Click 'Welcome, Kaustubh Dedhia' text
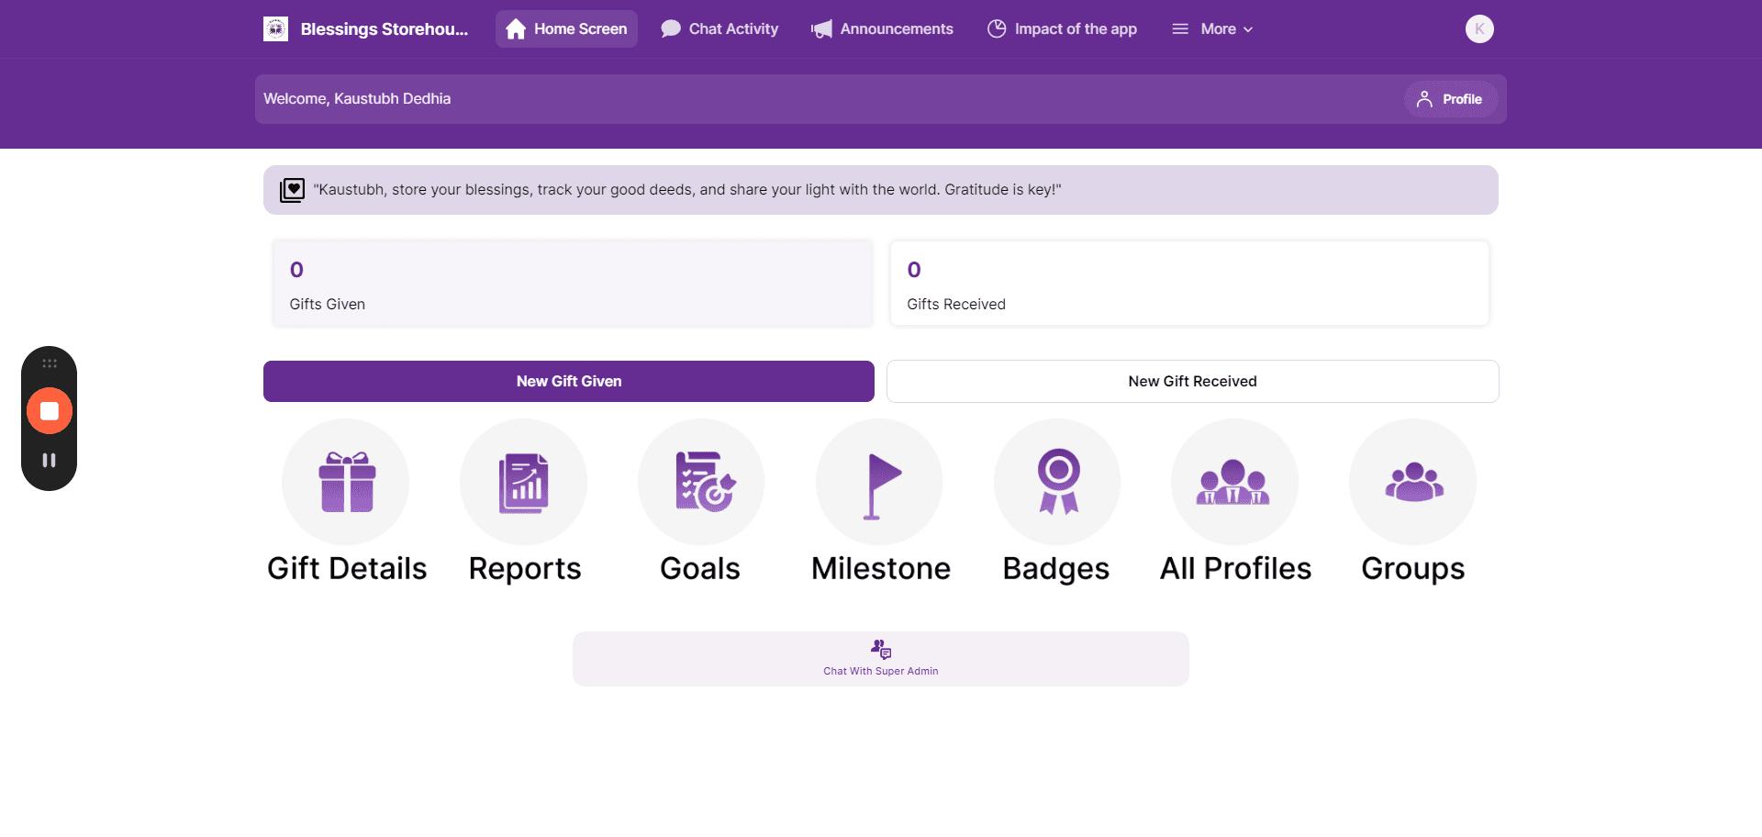The height and width of the screenshot is (837, 1762). (357, 98)
